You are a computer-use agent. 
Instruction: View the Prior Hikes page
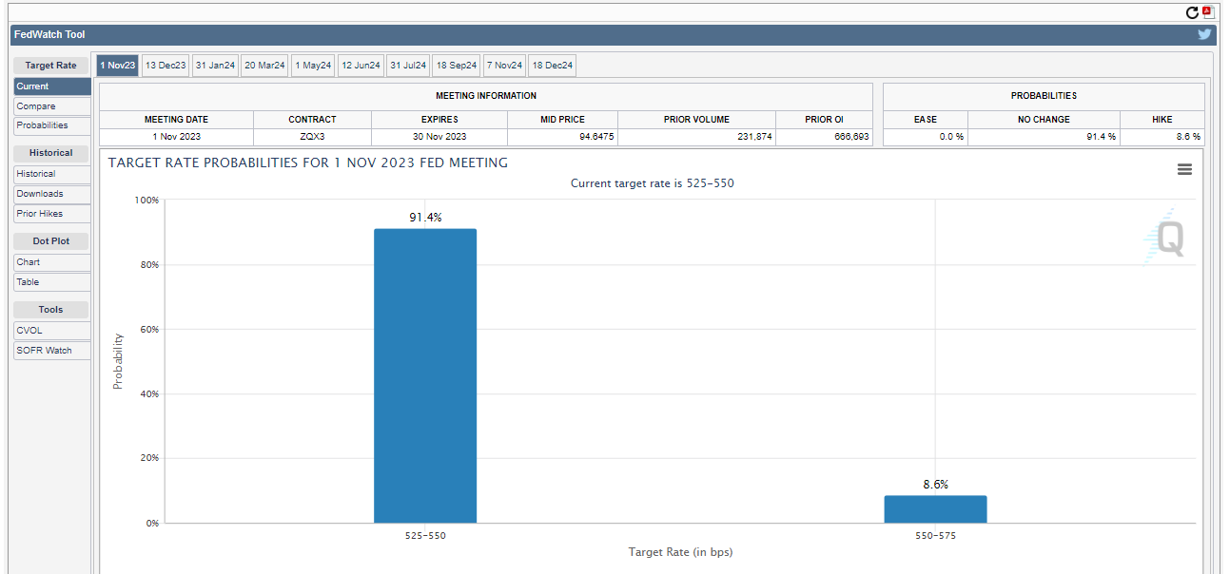tap(52, 214)
